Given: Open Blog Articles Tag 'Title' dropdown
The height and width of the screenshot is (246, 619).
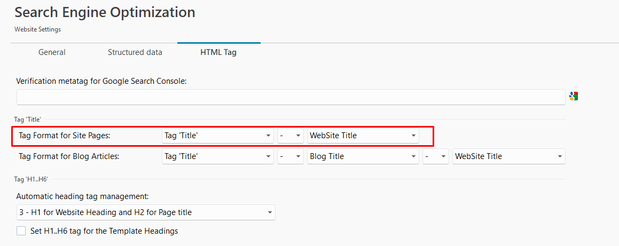Looking at the screenshot, I should 218,156.
